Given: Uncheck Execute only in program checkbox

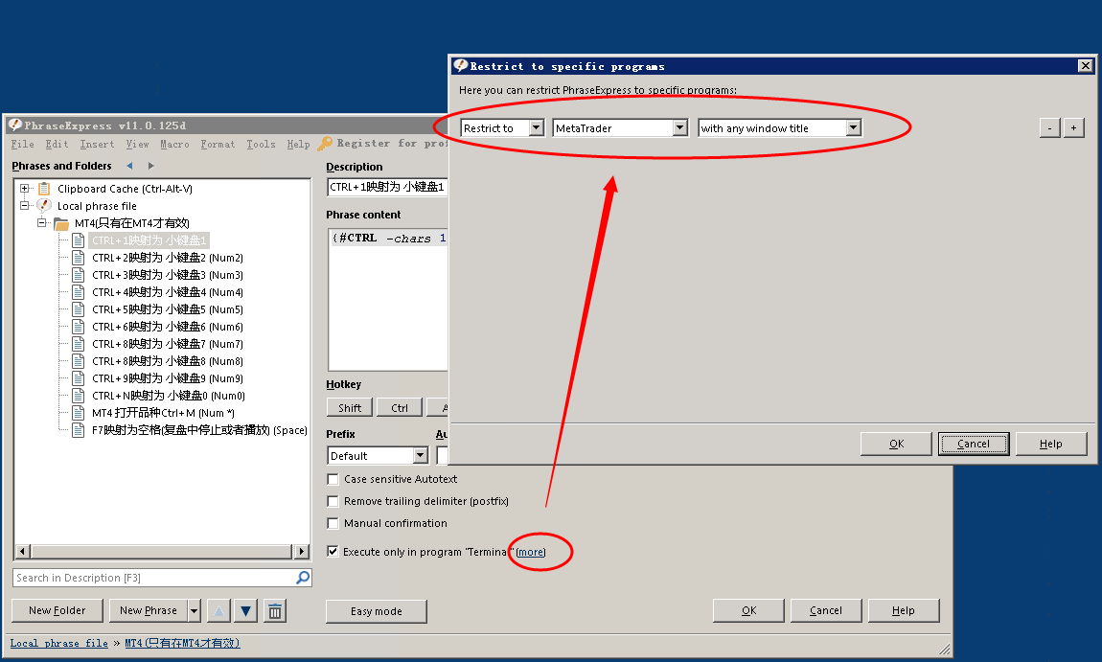Looking at the screenshot, I should click(333, 552).
